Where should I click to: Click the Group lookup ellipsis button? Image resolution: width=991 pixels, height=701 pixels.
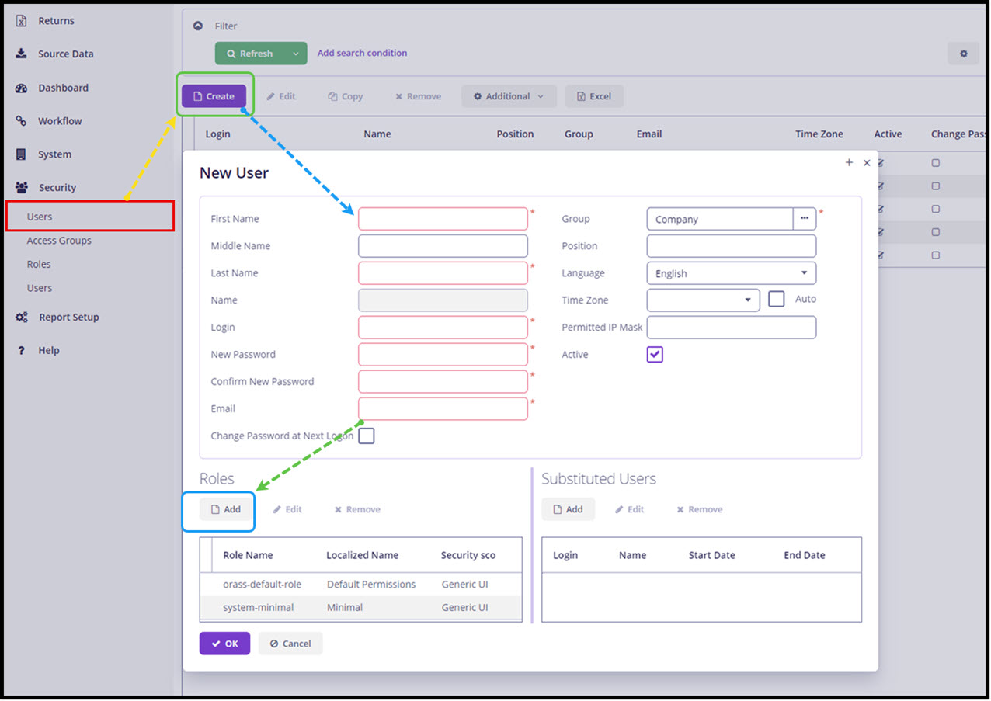[x=804, y=219]
